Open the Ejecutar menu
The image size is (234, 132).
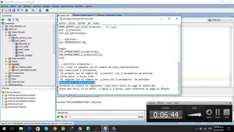click(x=37, y=6)
